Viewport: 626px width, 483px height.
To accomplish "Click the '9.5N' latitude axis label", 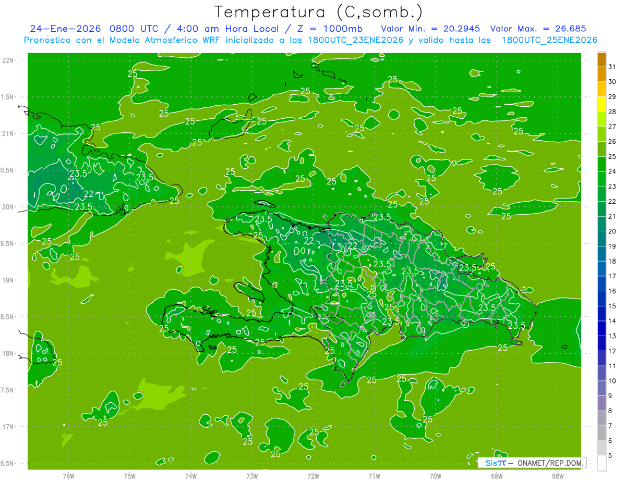I will [8, 243].
